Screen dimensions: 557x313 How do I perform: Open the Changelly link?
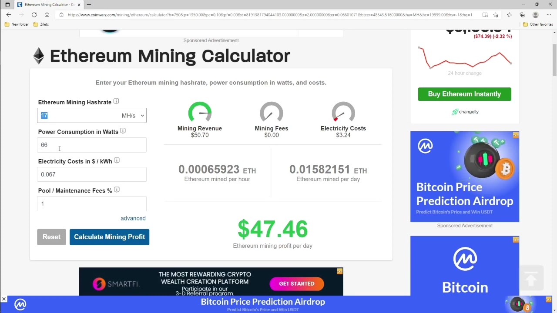tap(465, 112)
